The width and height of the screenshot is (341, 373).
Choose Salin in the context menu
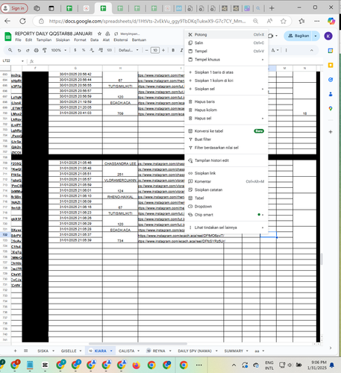pyautogui.click(x=226, y=43)
